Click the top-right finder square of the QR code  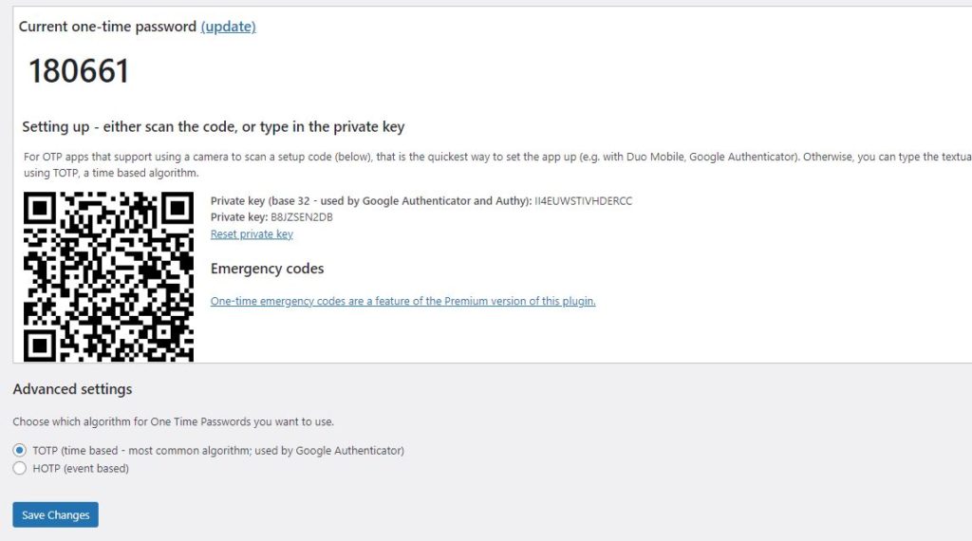(x=178, y=208)
